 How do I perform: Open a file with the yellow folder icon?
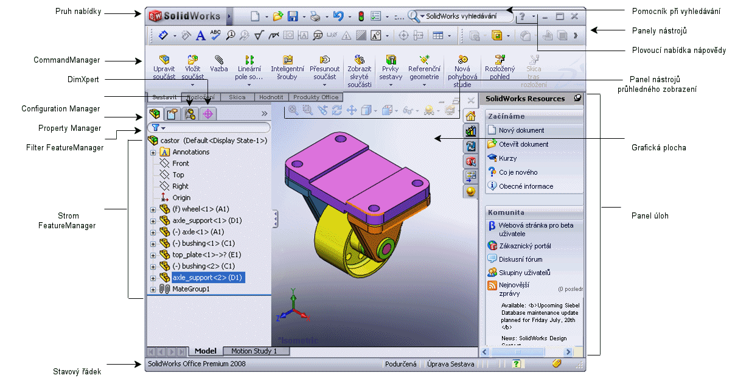click(278, 16)
